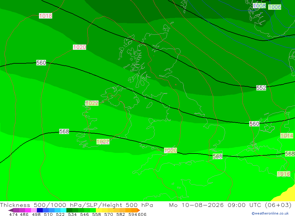Viewport: 295px width, 216px height.
Task: Click the '560' contour label over the Atlantic
Action: 41,63
